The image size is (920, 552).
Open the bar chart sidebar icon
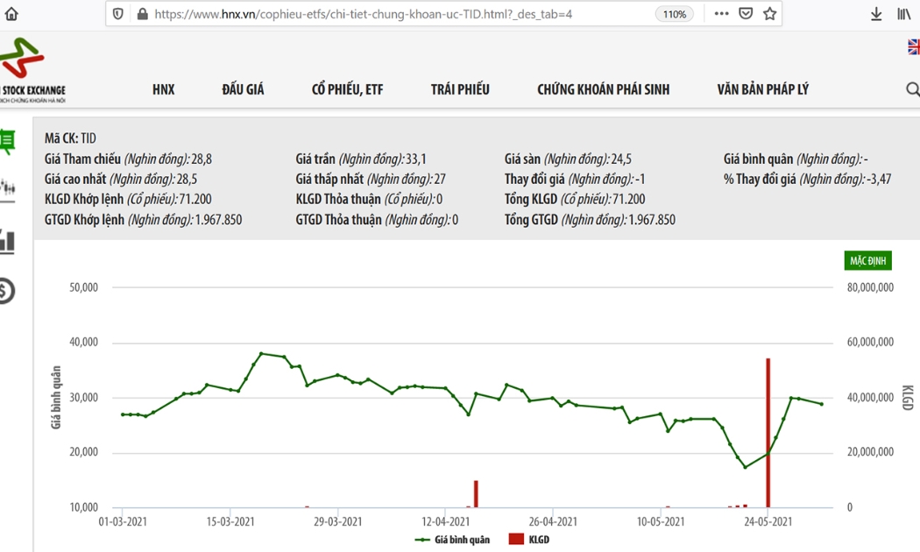coord(8,241)
